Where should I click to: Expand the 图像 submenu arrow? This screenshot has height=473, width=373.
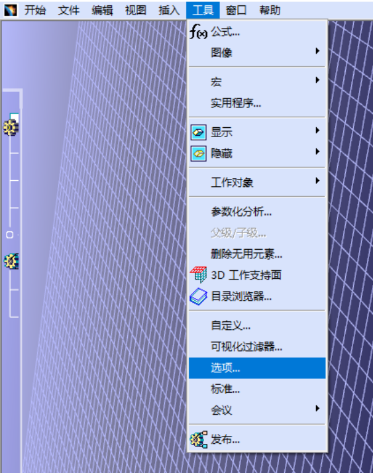[317, 51]
